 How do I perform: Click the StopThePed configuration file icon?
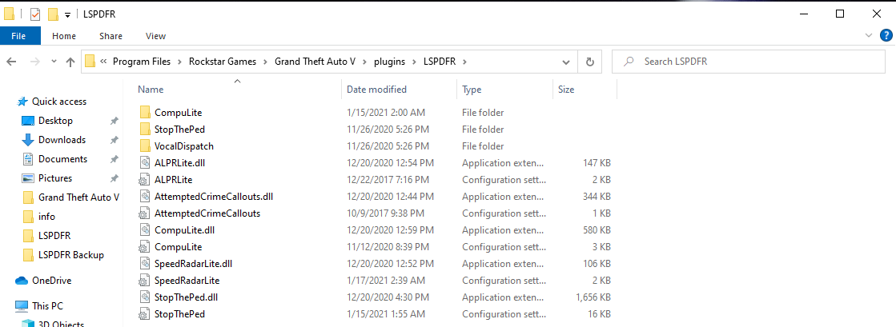tap(145, 314)
